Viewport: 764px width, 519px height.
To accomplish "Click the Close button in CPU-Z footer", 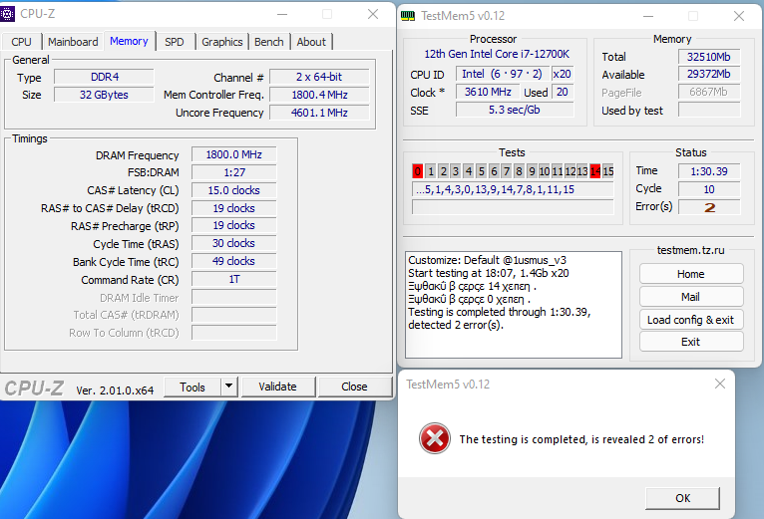I will pyautogui.click(x=354, y=387).
